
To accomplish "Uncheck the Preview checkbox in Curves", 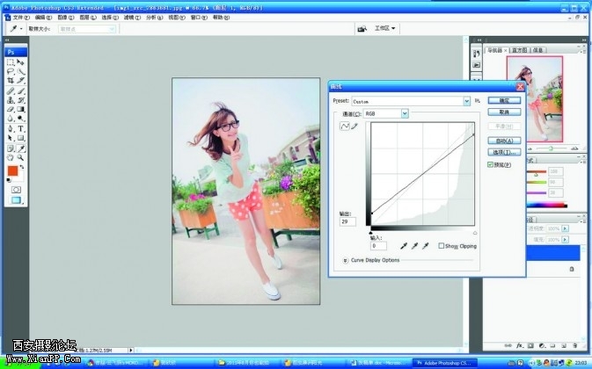I will pyautogui.click(x=490, y=164).
